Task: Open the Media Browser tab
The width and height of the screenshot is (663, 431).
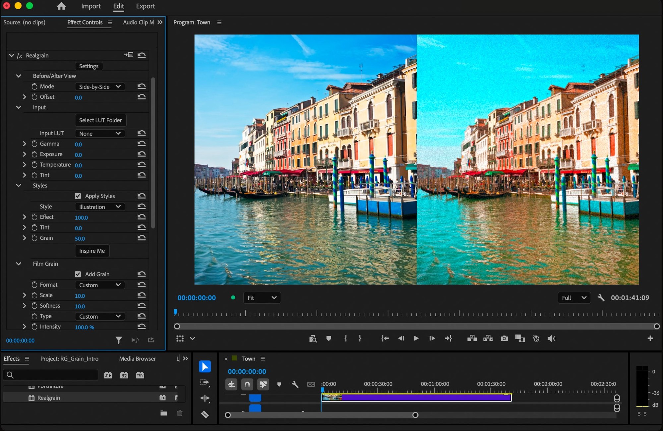Action: tap(137, 359)
